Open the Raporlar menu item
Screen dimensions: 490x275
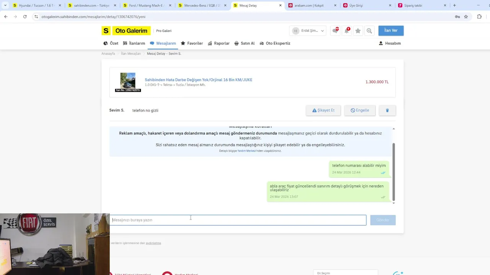(x=219, y=43)
